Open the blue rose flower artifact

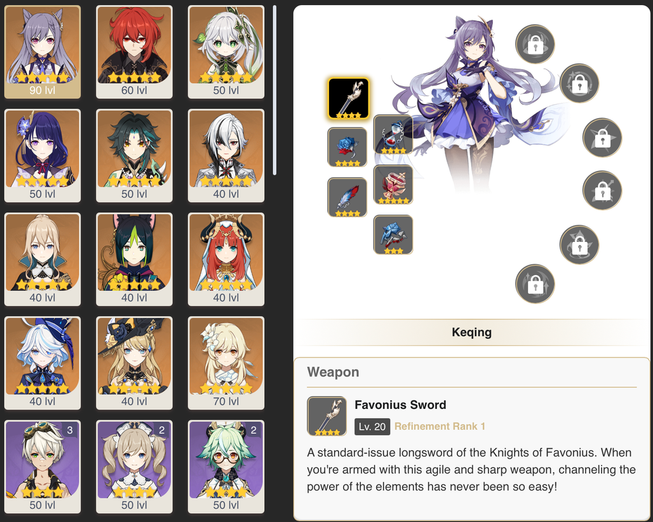(347, 147)
